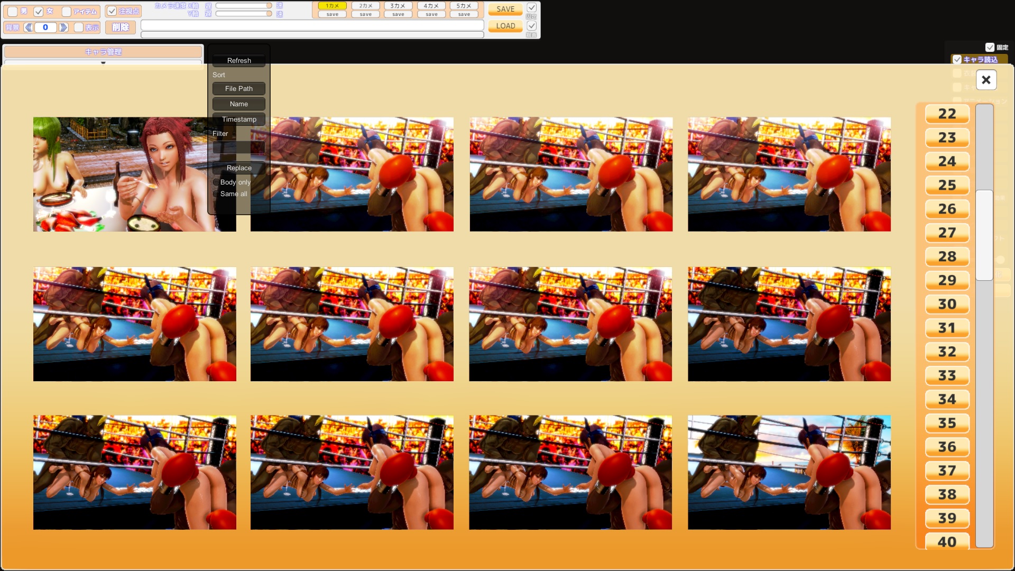The image size is (1015, 571).
Task: Enable the 表示 background checkbox
Action: pyautogui.click(x=79, y=27)
